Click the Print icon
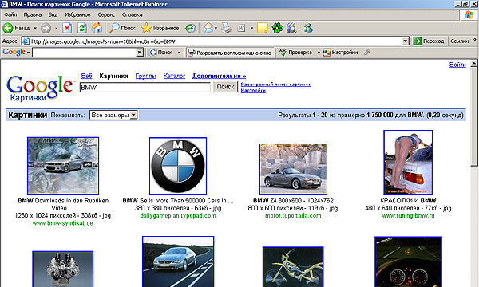 coord(227,29)
